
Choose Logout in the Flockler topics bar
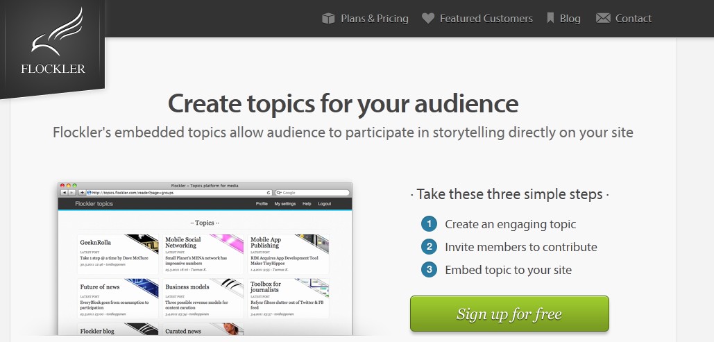tap(325, 204)
